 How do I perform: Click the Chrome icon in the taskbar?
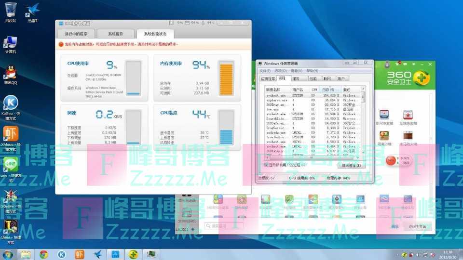click(x=43, y=254)
